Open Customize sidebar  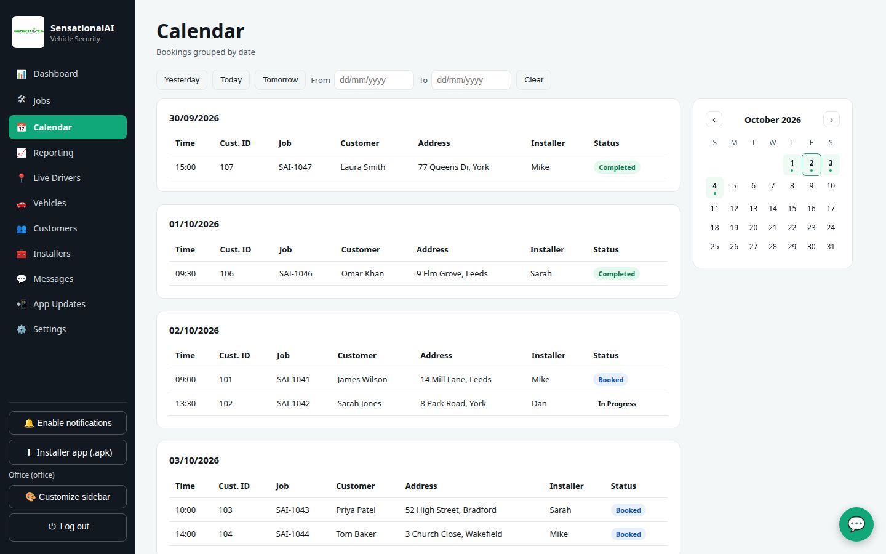[68, 497]
